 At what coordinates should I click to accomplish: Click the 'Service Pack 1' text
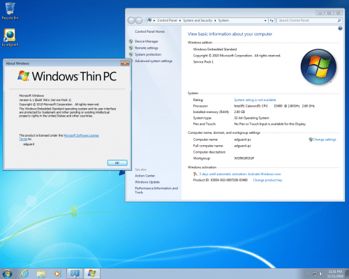[x=203, y=62]
